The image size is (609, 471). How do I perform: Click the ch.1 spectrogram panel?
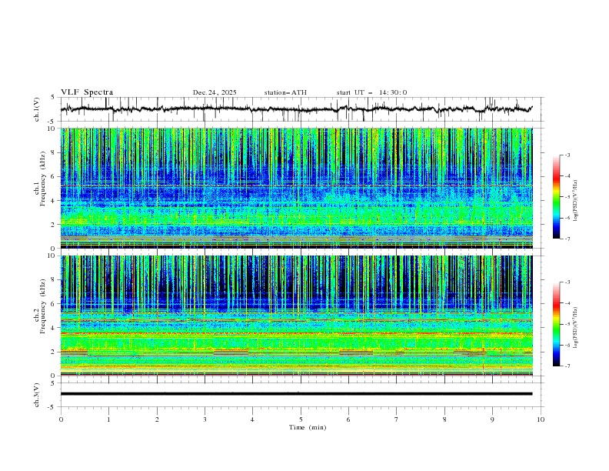(297, 188)
